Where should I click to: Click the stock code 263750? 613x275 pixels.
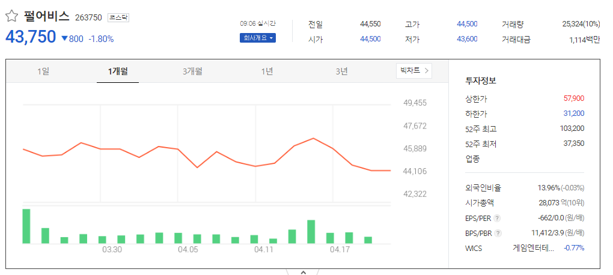88,17
